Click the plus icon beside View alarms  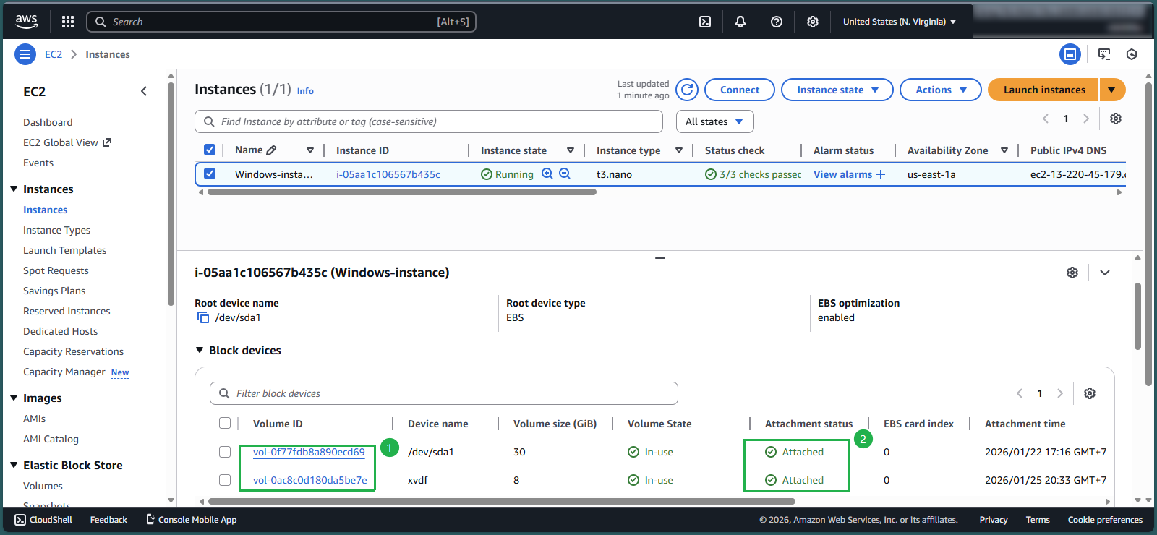pyautogui.click(x=880, y=174)
